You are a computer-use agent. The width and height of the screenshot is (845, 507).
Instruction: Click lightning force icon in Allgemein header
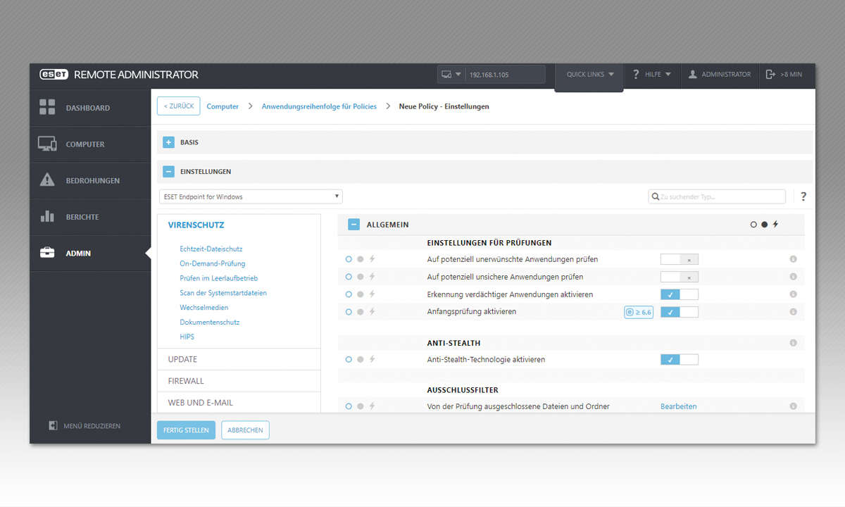(x=776, y=225)
